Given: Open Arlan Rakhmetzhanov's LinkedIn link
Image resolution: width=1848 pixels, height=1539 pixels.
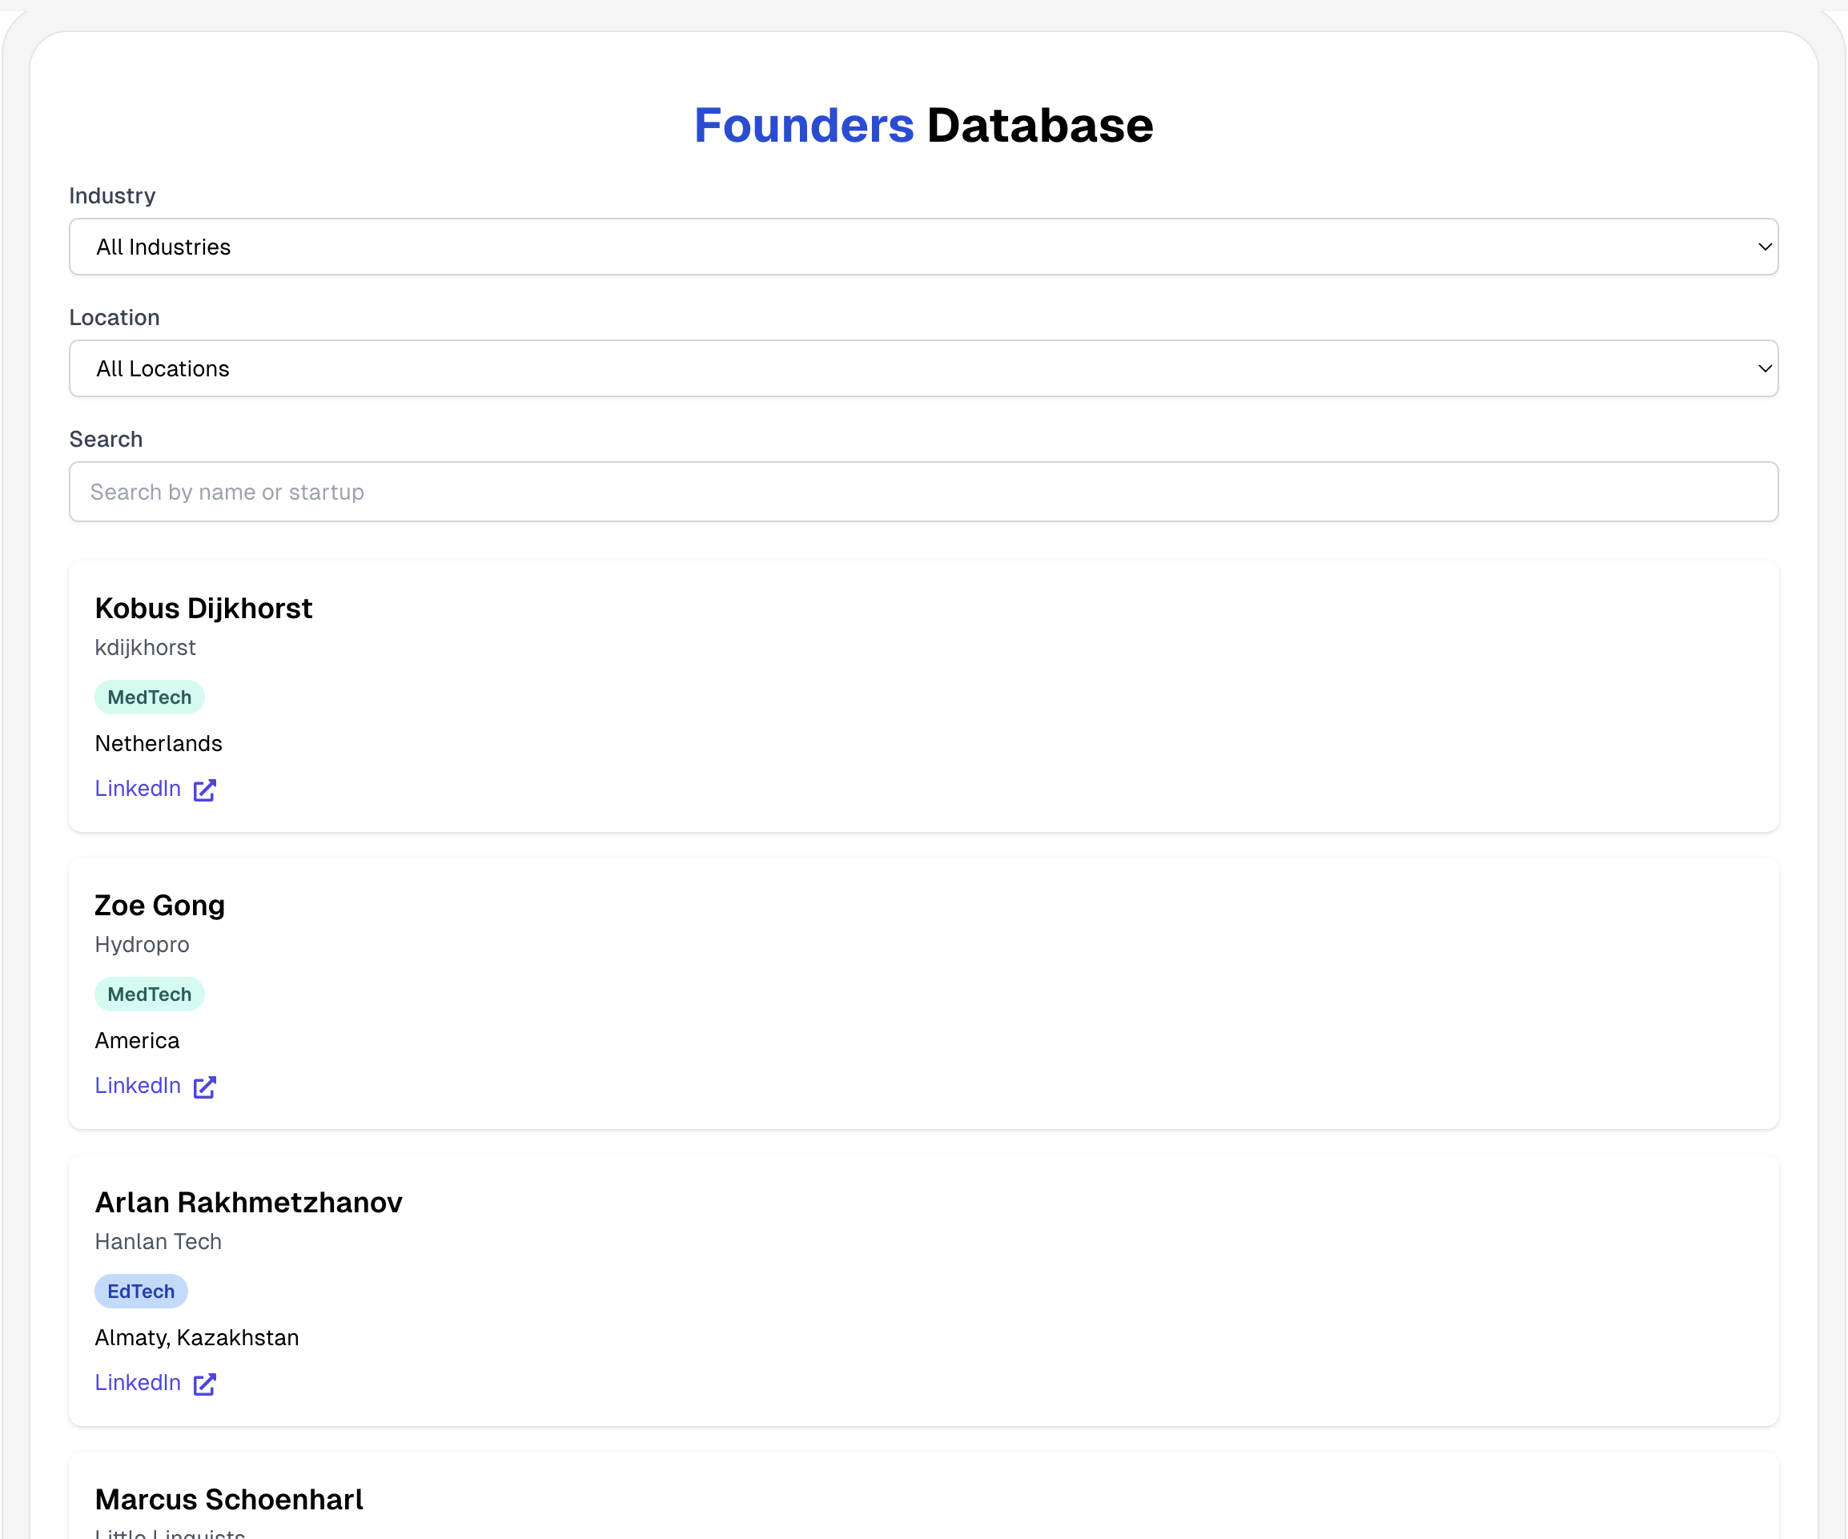Looking at the screenshot, I should click(x=139, y=1382).
